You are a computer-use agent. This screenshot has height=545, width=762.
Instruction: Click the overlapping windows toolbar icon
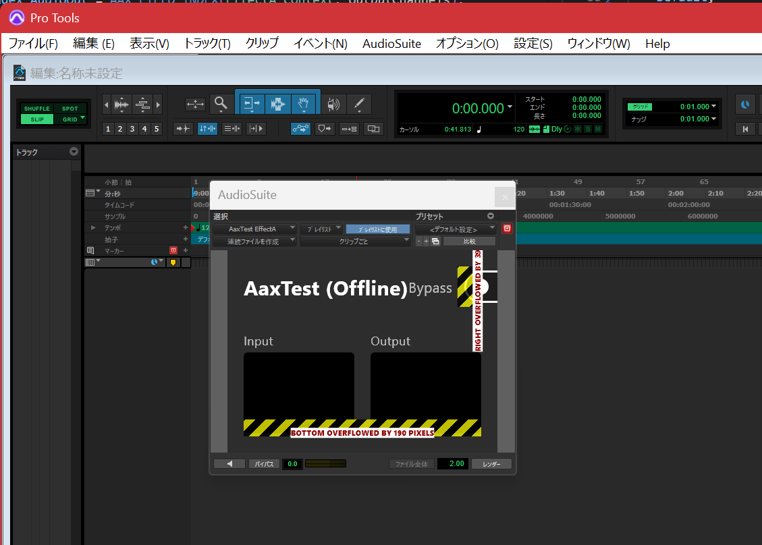tap(373, 129)
